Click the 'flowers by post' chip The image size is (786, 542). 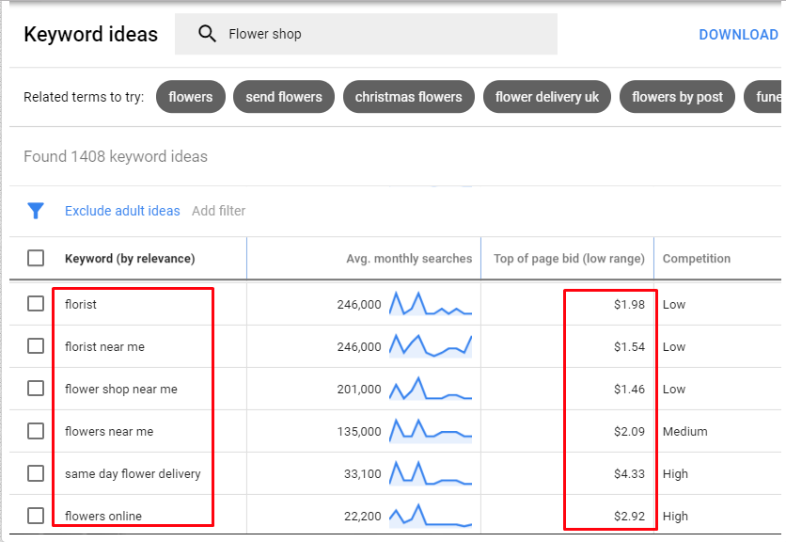point(677,97)
